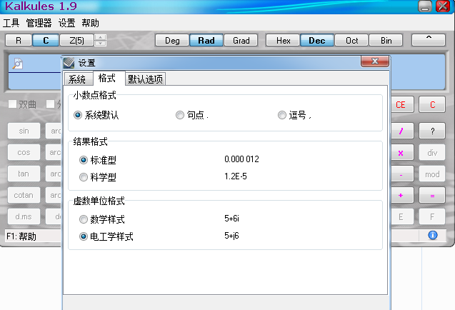The height and width of the screenshot is (310, 455).
Task: Click the pink divide / key
Action: click(x=402, y=131)
